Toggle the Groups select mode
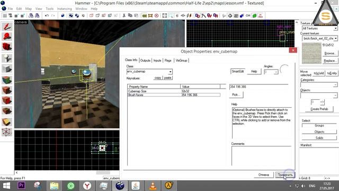The width and height of the screenshot is (339, 191). point(319,126)
